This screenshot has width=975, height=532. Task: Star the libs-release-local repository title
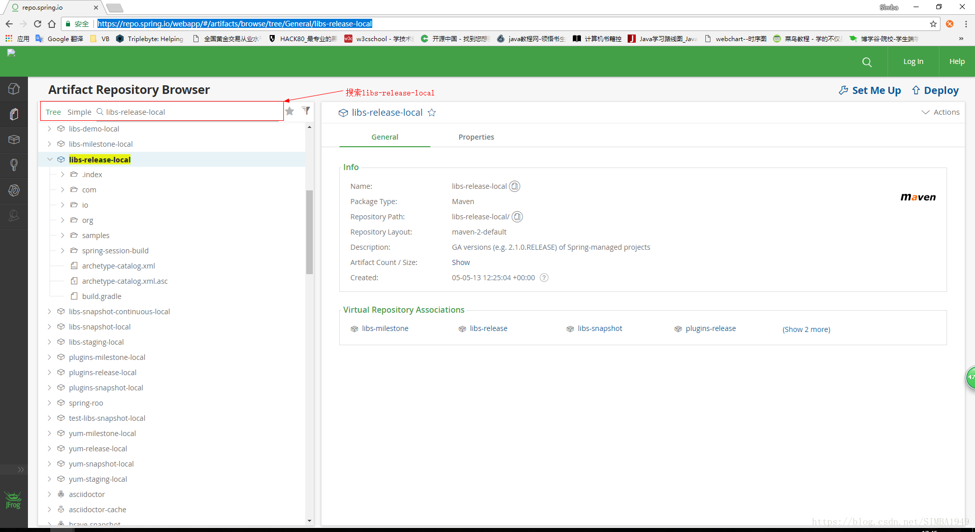point(432,113)
